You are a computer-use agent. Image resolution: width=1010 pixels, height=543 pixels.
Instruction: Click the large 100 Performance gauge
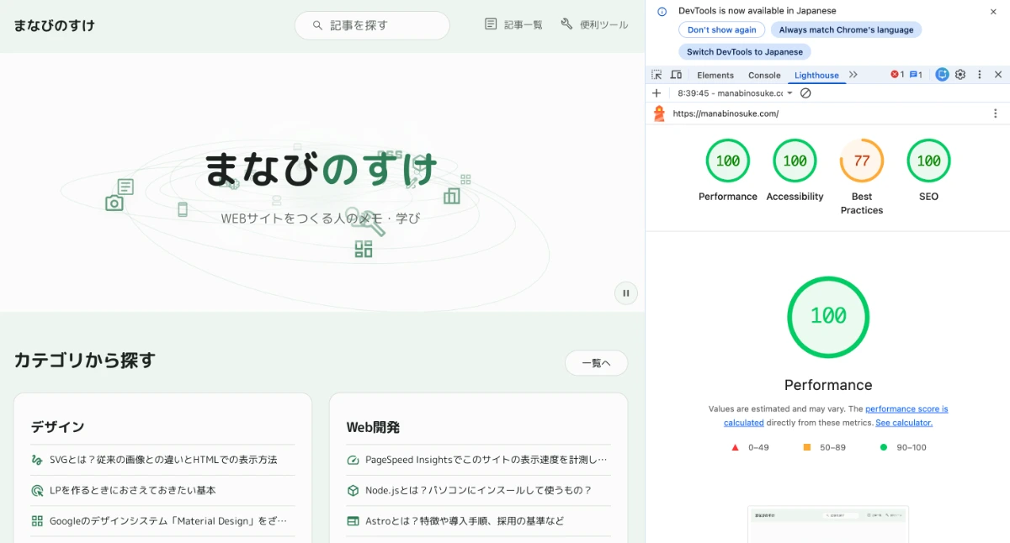click(828, 317)
